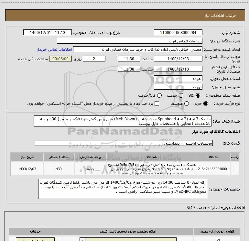Click the کد کالا column header
The width and height of the screenshot is (249, 241).
click(213, 157)
